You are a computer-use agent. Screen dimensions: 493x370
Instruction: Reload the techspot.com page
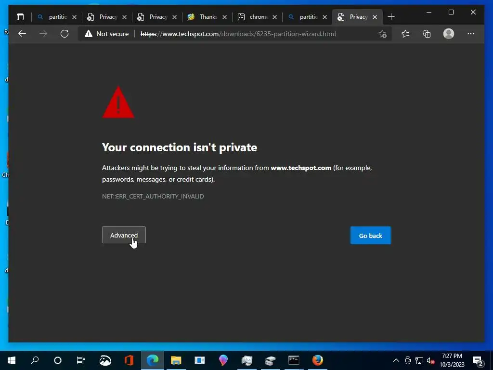tap(65, 34)
